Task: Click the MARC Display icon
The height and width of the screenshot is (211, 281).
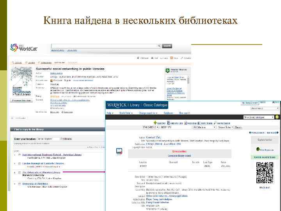Action: (199, 123)
